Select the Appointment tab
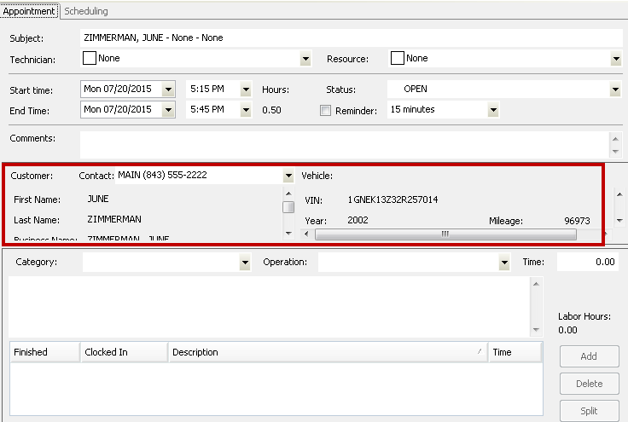628x422 pixels. pos(29,11)
